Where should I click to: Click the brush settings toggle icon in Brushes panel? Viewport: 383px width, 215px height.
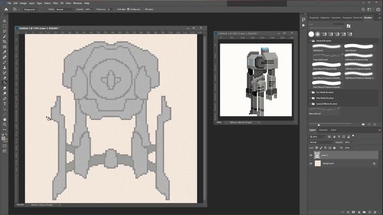[x=348, y=26]
